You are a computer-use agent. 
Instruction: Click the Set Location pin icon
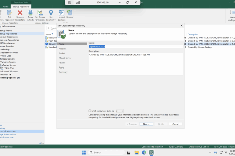click(x=51, y=13)
